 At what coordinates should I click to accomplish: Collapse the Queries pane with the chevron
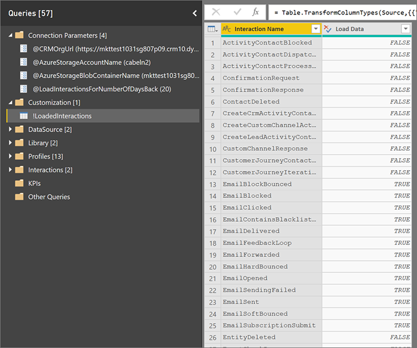click(x=195, y=13)
